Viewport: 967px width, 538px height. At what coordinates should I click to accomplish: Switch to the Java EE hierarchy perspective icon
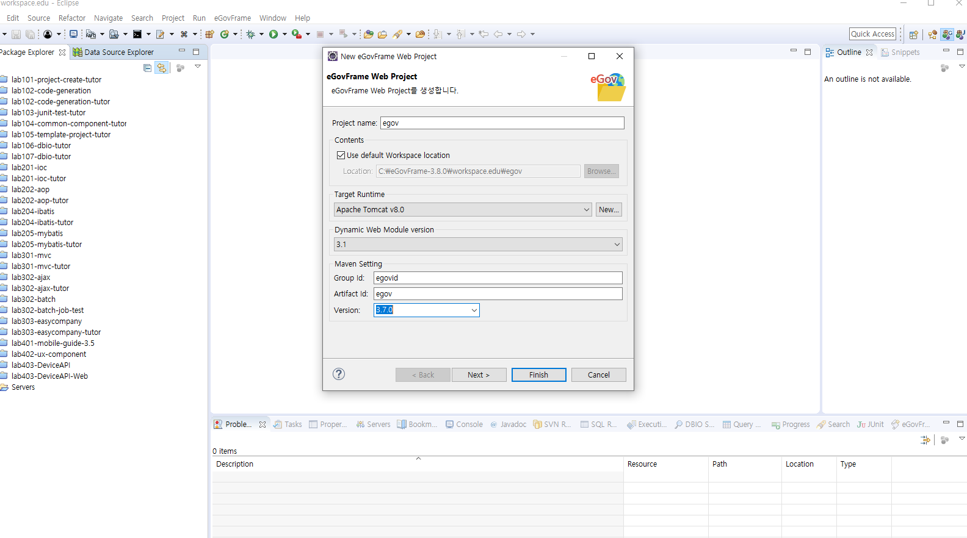[x=933, y=34]
